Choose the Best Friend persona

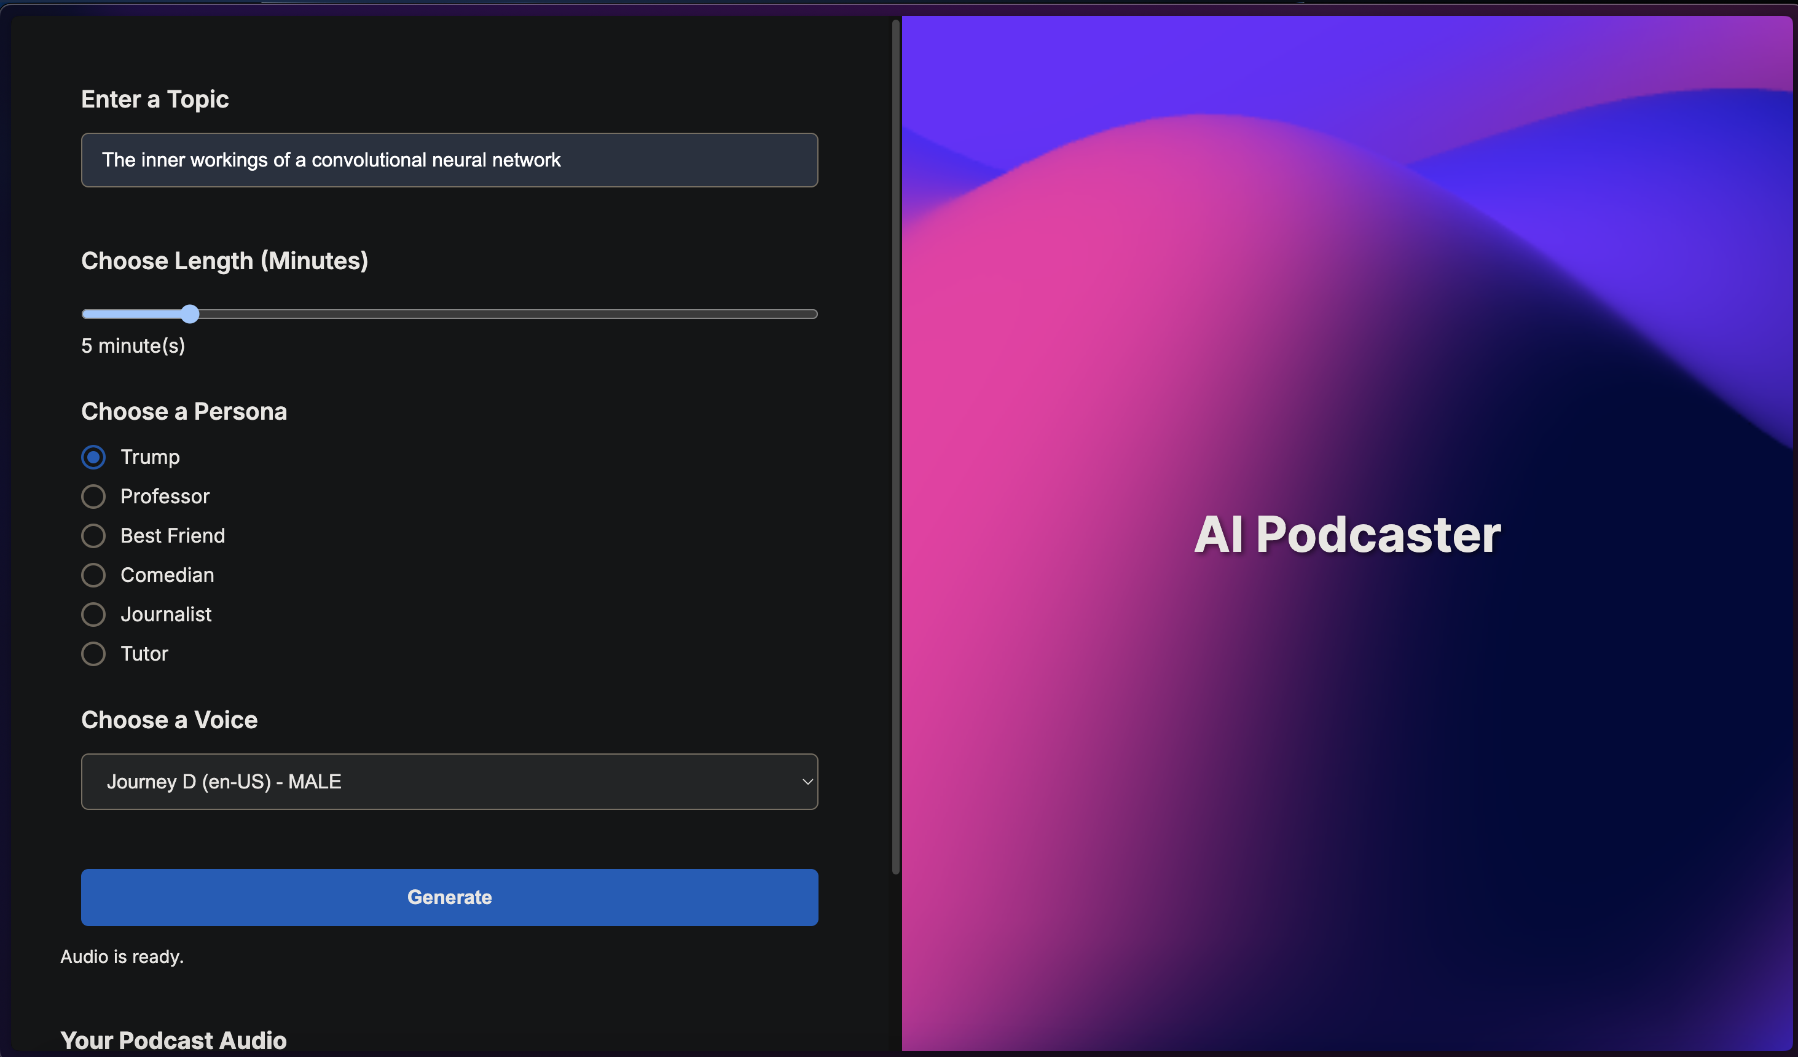93,535
